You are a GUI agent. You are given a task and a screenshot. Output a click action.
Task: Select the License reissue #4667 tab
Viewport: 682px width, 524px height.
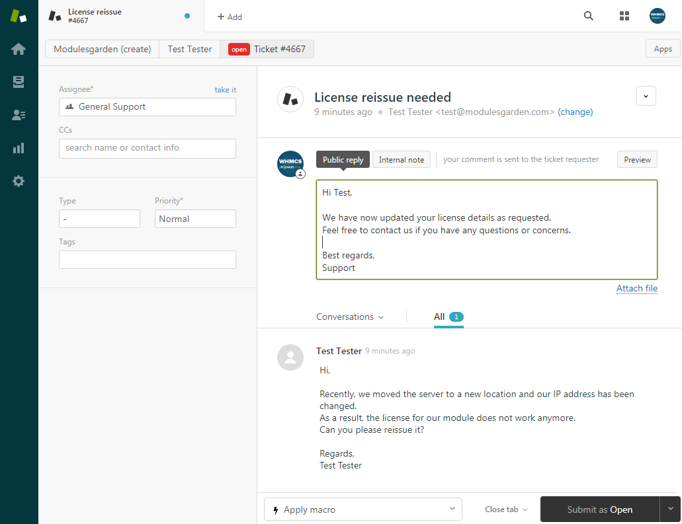[x=121, y=16]
